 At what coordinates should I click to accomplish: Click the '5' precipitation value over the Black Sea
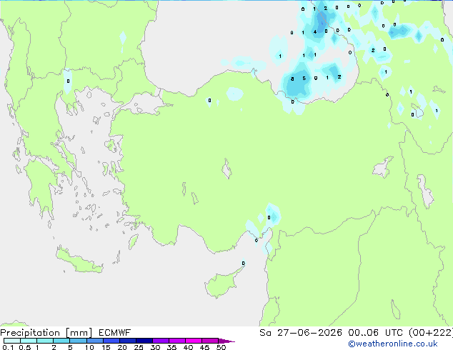[x=304, y=79]
